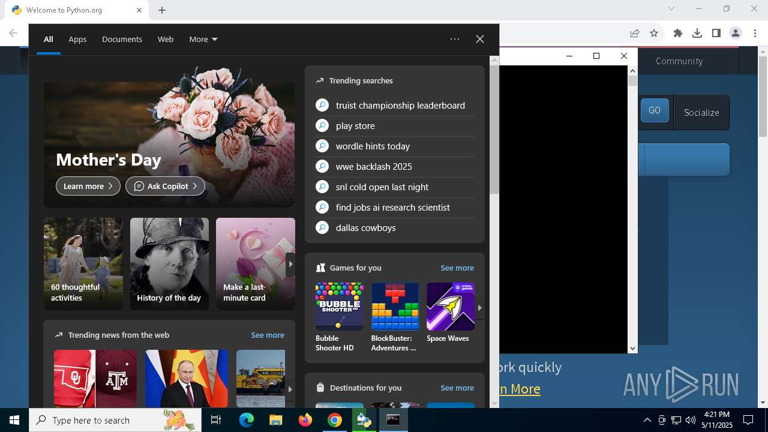Click the taskbar clock showing 4:21 PM
Screen dimensions: 768x432
point(717,420)
